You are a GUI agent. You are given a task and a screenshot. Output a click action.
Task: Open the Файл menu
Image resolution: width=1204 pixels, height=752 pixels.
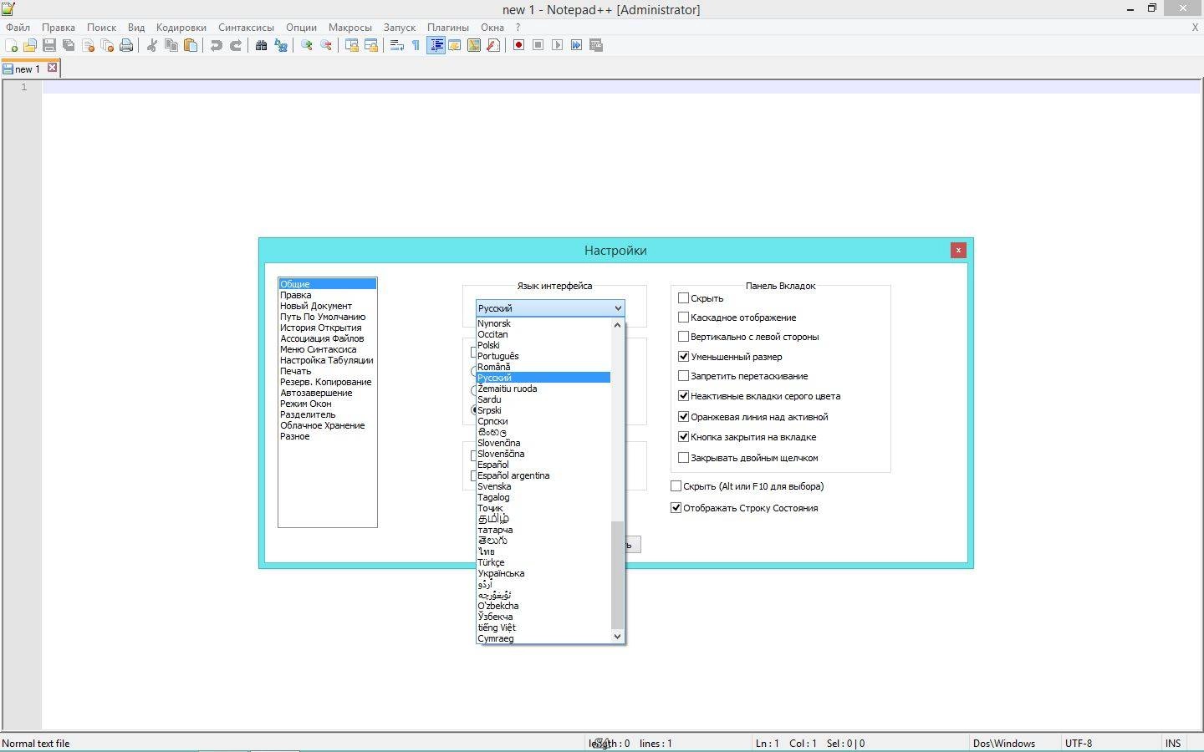[18, 27]
